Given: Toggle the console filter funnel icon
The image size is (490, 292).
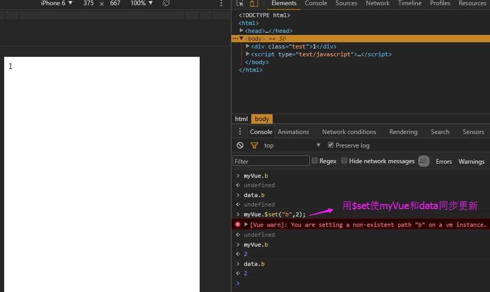Looking at the screenshot, I should [x=254, y=145].
